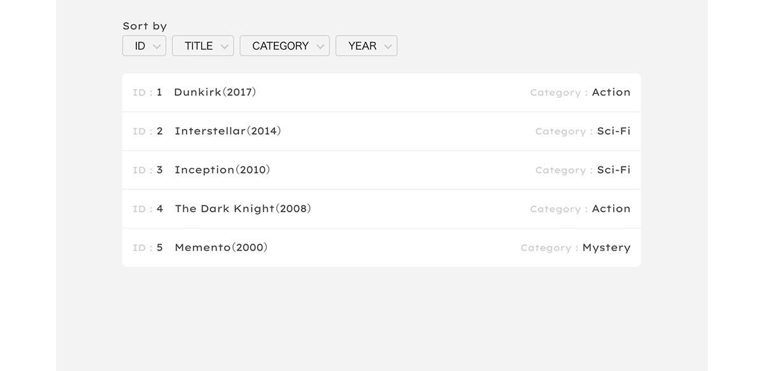Click the ID number 5 entry

[x=160, y=248]
